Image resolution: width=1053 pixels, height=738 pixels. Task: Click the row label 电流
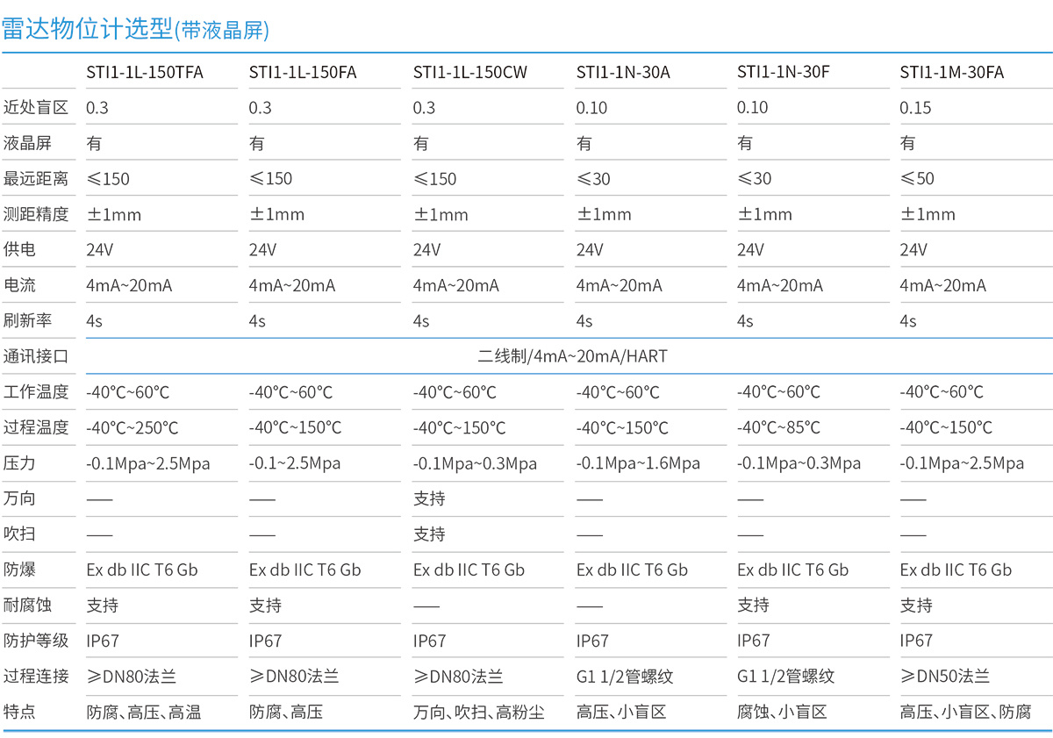pyautogui.click(x=19, y=285)
